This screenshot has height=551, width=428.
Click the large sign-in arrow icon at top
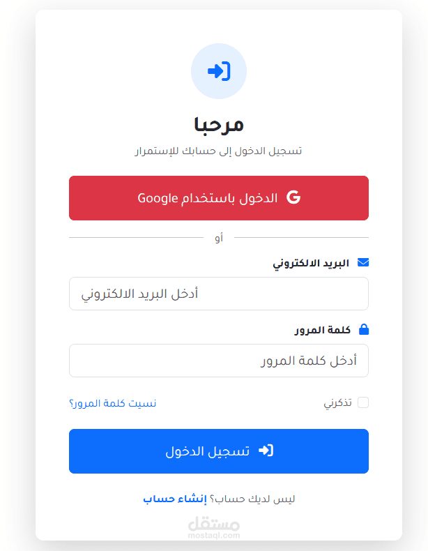pyautogui.click(x=219, y=71)
